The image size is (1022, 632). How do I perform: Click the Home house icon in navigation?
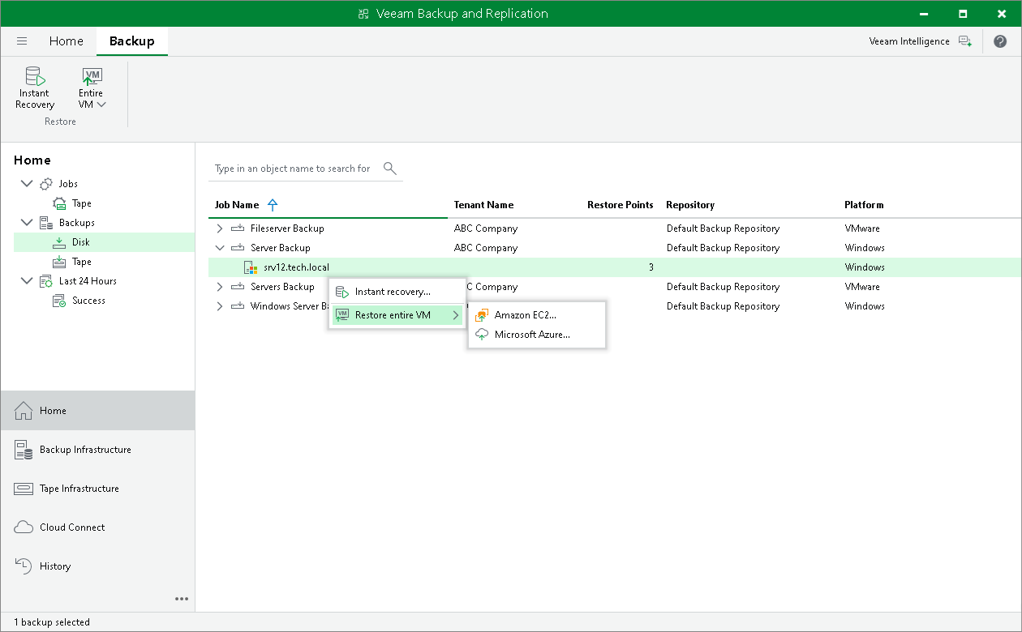coord(24,411)
